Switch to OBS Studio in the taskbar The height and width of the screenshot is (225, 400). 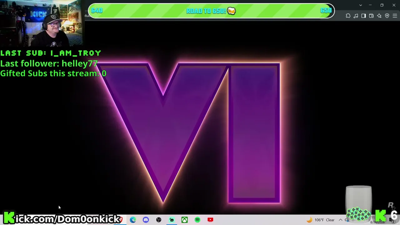159,220
